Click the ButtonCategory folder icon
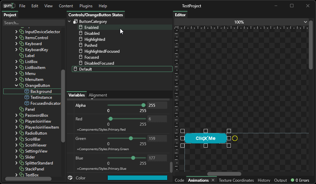The height and width of the screenshot is (184, 316). 75,22
